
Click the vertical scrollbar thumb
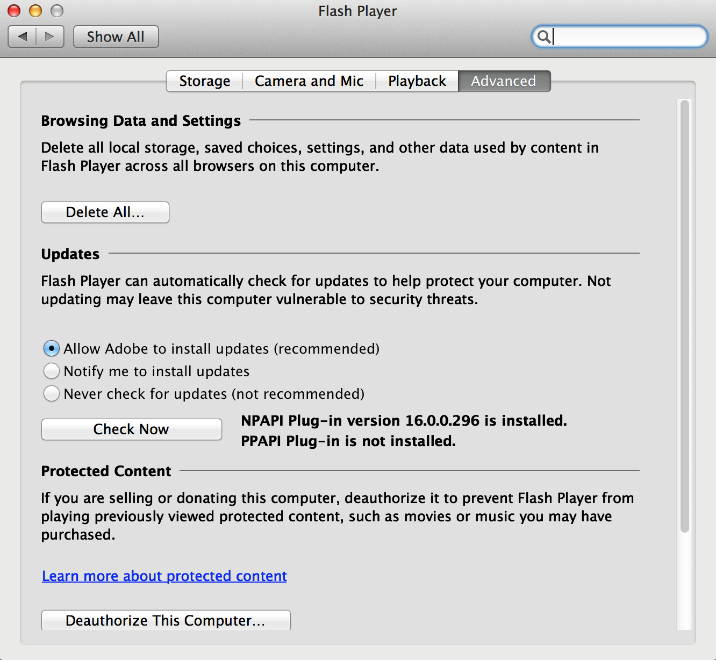click(684, 316)
